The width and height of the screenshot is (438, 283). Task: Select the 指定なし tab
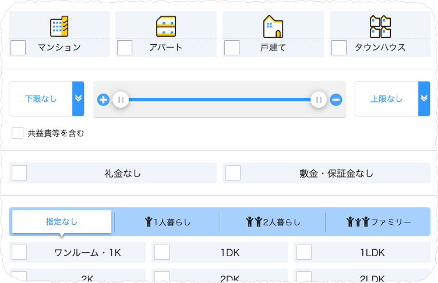(62, 222)
